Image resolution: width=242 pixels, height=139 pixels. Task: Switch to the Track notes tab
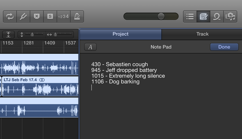[x=202, y=34]
